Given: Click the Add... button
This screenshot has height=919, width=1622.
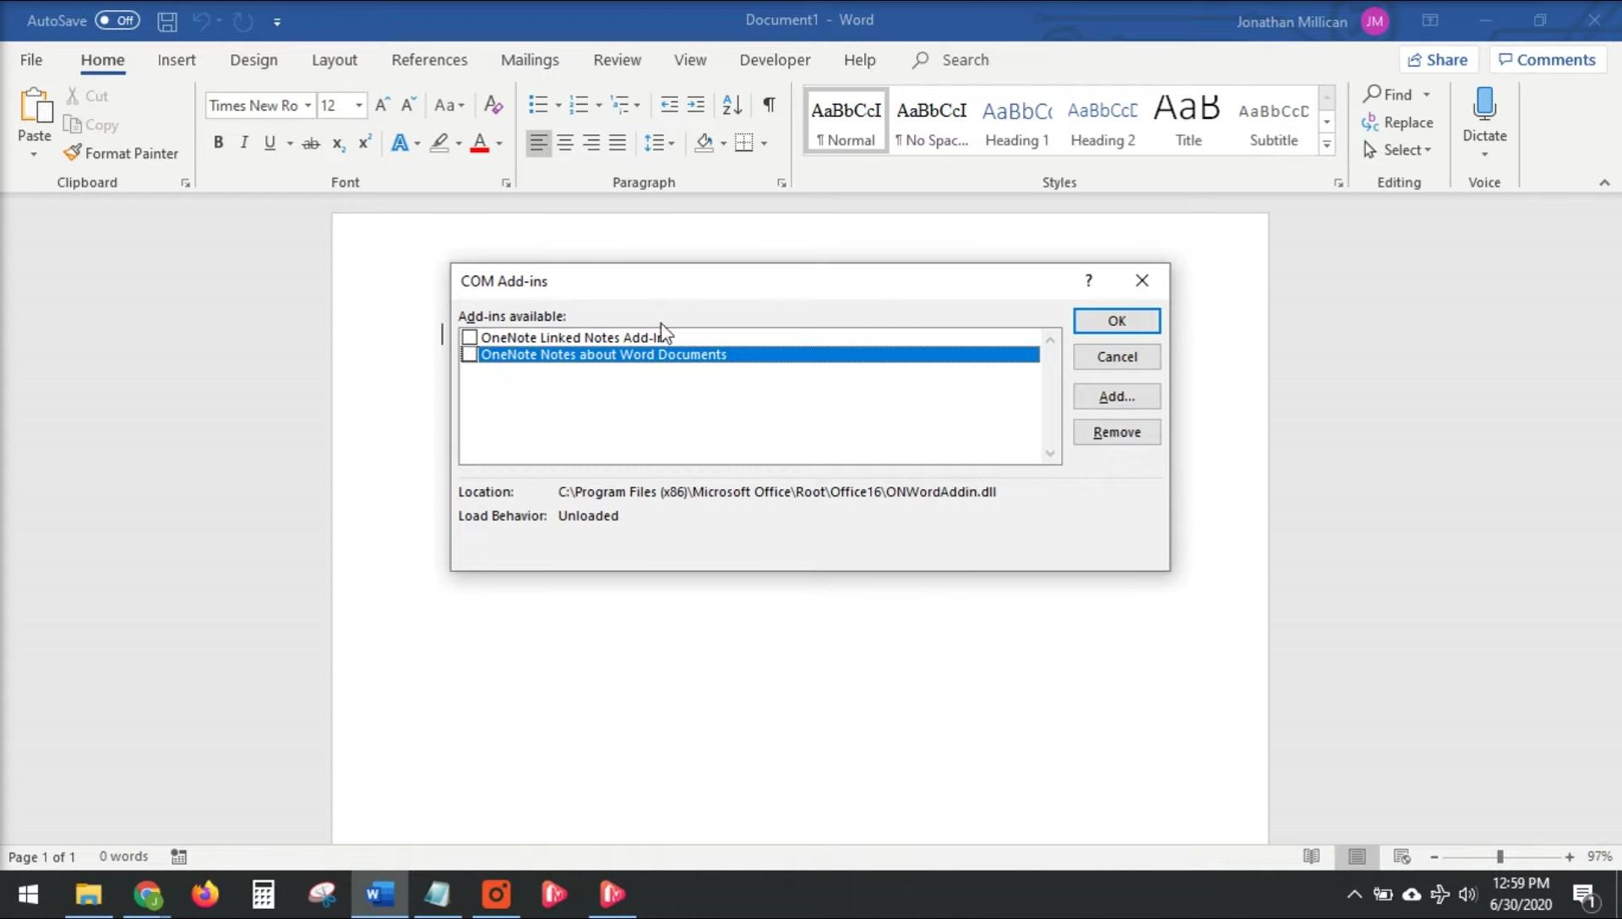Looking at the screenshot, I should coord(1117,396).
